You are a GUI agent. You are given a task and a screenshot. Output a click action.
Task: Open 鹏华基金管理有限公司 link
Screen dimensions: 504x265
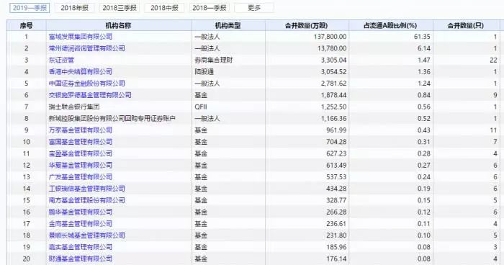tap(81, 212)
